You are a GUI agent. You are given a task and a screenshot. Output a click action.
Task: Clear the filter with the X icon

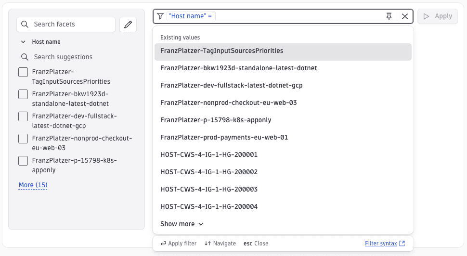click(405, 16)
